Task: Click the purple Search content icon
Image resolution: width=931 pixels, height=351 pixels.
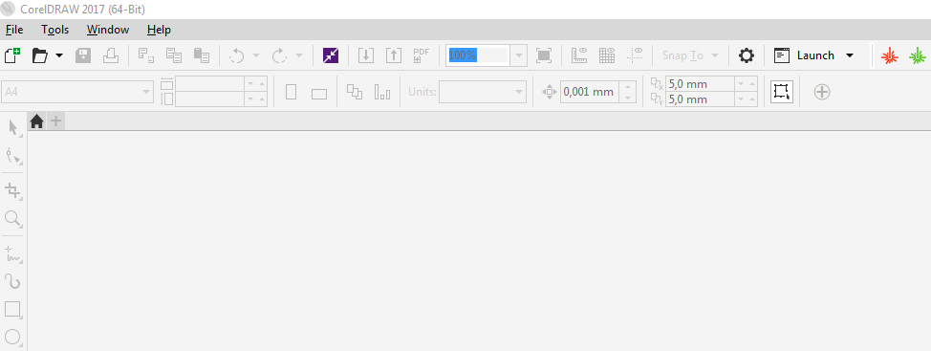Action: click(331, 55)
